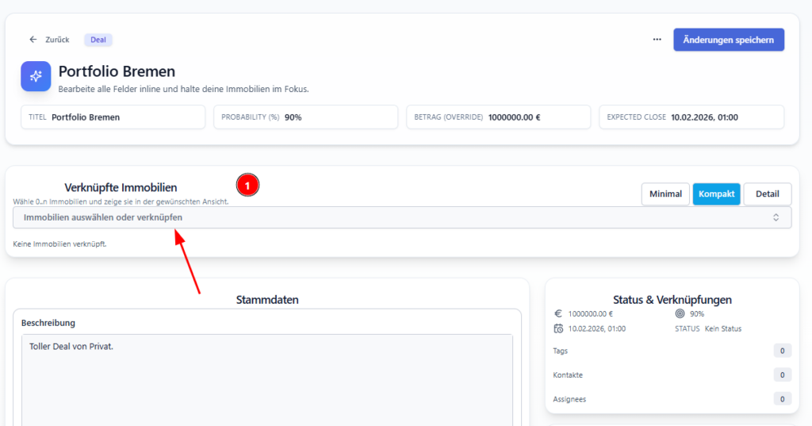This screenshot has height=426, width=812.
Task: Edit the Titel field Portfolio Bremen
Action: (x=113, y=117)
